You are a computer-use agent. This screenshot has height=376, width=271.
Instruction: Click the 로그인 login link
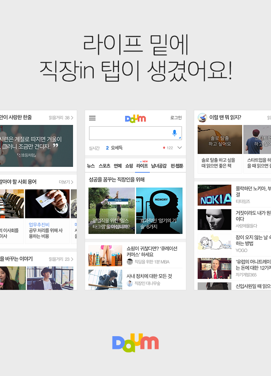[x=176, y=118]
